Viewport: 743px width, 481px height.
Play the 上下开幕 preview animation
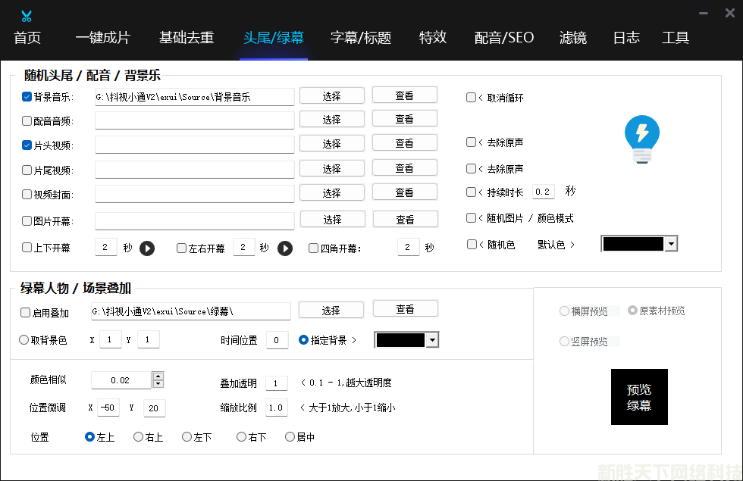(147, 248)
